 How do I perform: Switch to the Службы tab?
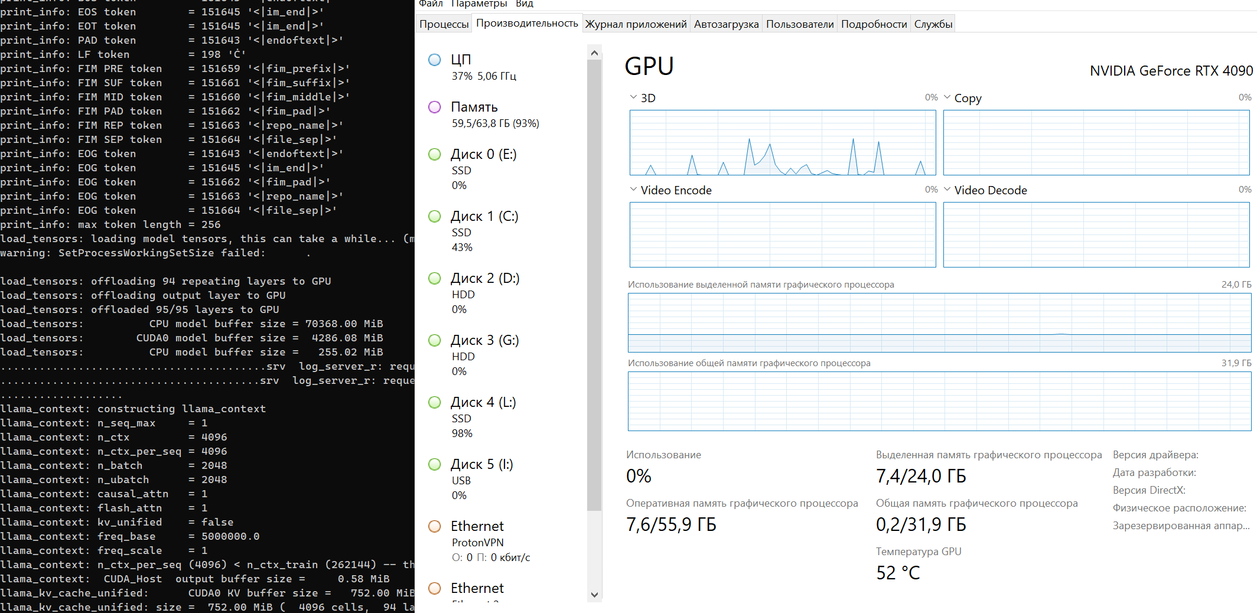(933, 24)
